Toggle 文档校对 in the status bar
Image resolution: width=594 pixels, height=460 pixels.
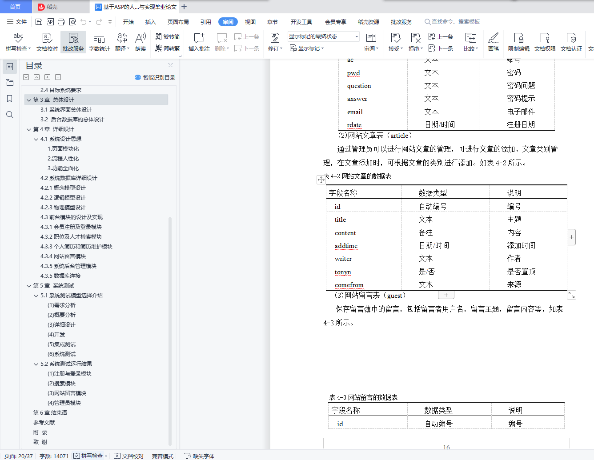click(x=129, y=456)
